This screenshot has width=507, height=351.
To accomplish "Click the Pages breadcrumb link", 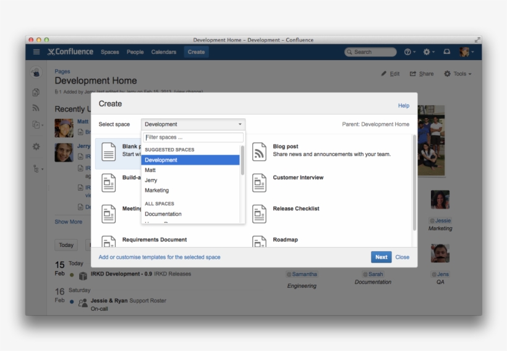I will click(x=62, y=71).
